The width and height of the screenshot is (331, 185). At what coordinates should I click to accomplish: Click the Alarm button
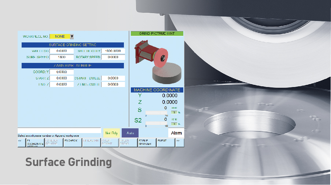176,133
